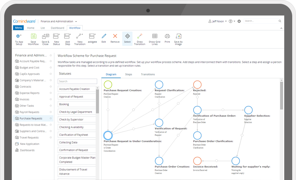Click the Remove X icon
The height and width of the screenshot is (180, 296).
pyautogui.click(x=115, y=37)
